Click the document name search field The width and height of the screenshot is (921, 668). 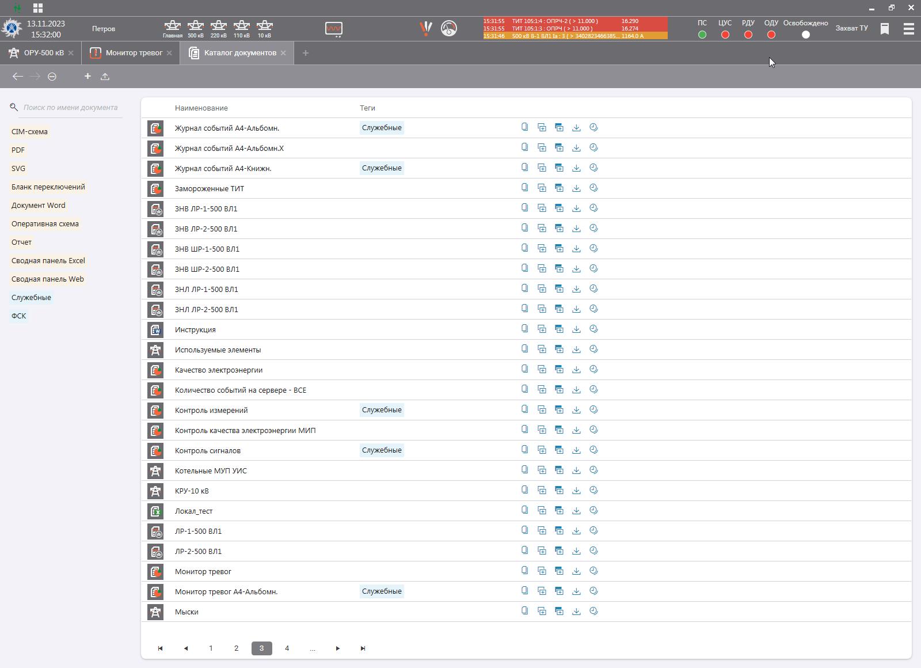pyautogui.click(x=71, y=108)
